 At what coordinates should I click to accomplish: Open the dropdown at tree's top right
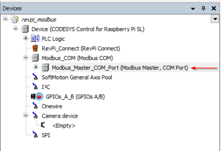(x=215, y=19)
